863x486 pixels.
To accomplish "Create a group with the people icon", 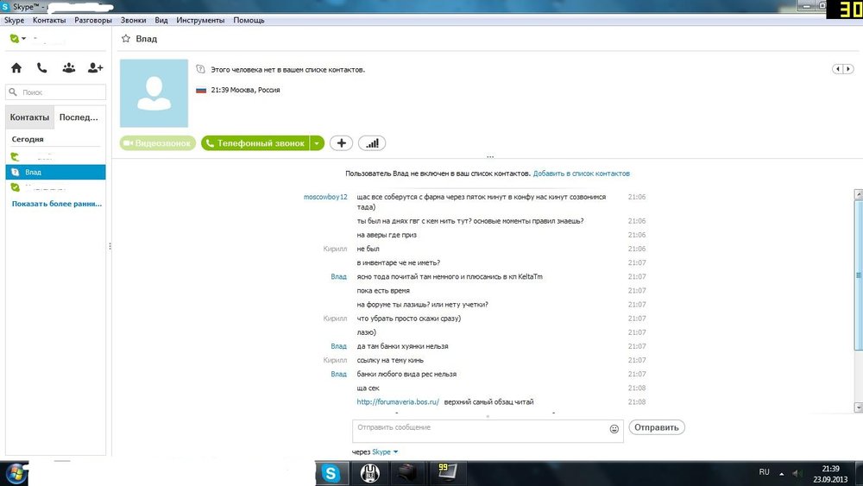I will click(x=69, y=67).
